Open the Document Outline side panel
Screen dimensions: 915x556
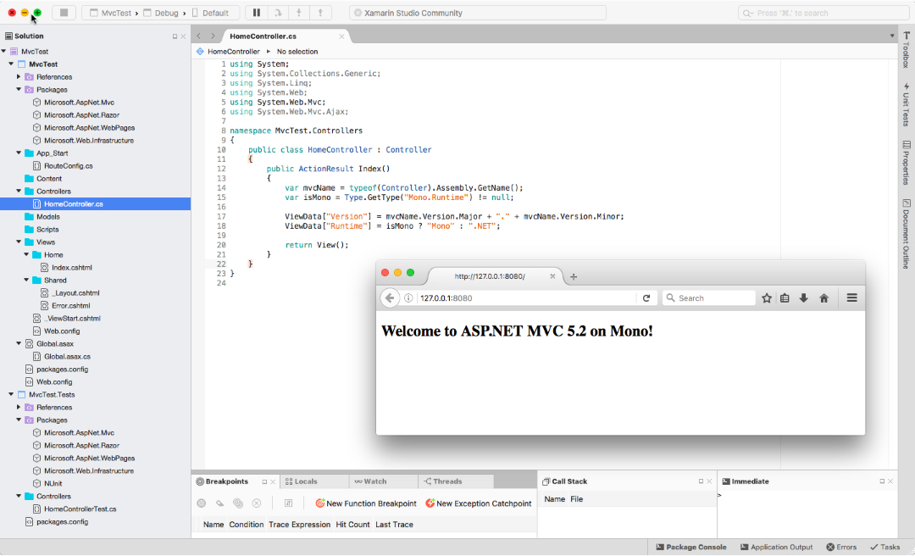907,234
